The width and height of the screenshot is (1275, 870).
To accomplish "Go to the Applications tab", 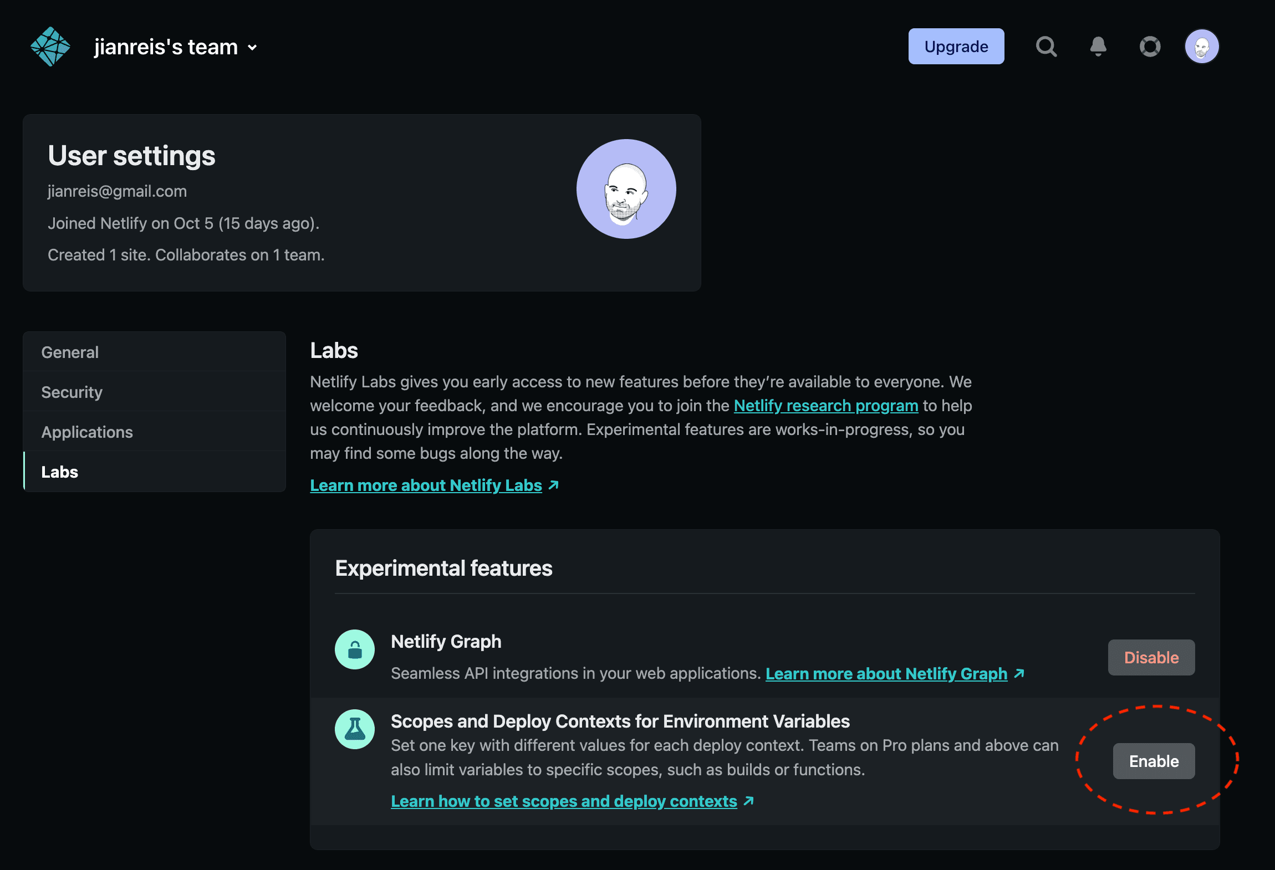I will [87, 432].
